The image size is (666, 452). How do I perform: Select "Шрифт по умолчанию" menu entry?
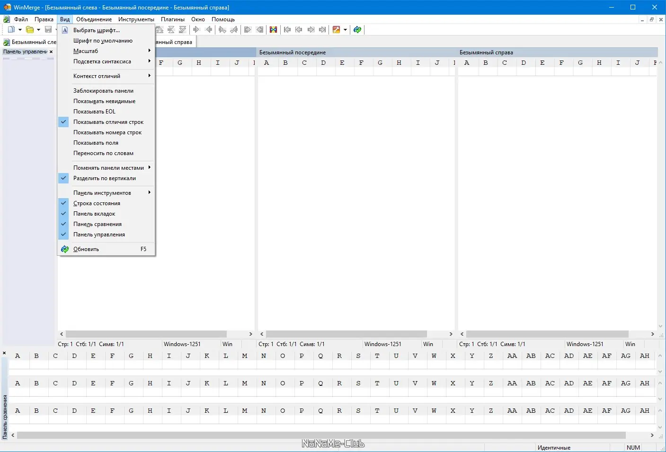[106, 41]
